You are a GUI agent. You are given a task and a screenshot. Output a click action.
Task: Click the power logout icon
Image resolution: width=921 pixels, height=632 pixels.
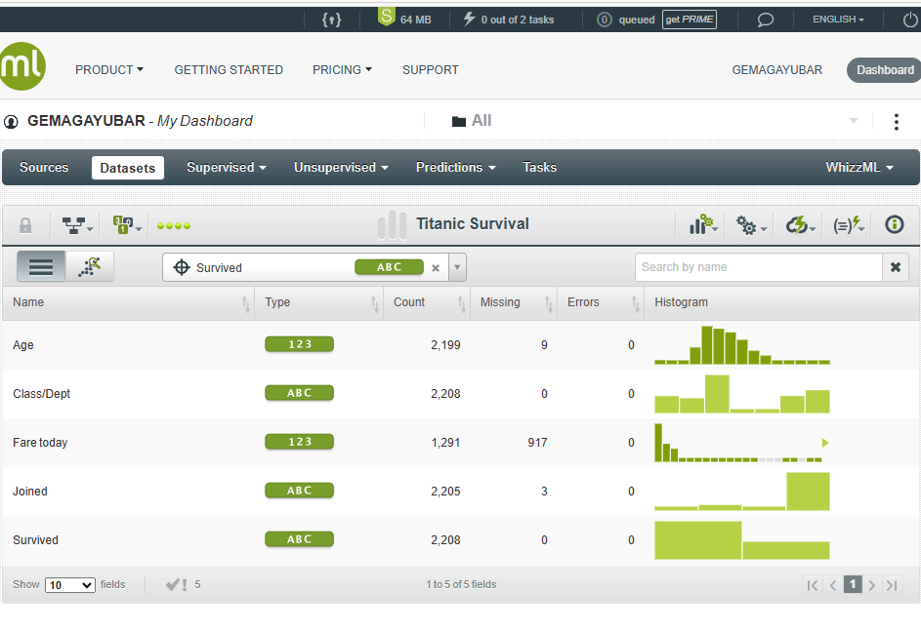pyautogui.click(x=910, y=20)
